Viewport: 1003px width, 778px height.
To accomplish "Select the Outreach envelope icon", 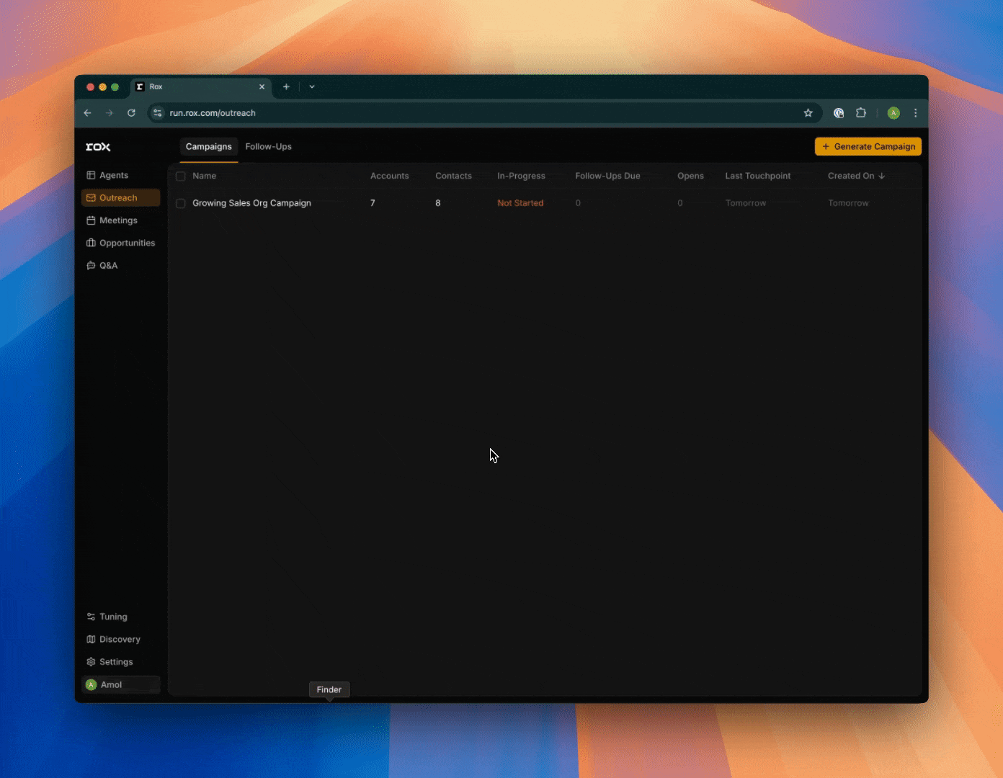I will 91,198.
